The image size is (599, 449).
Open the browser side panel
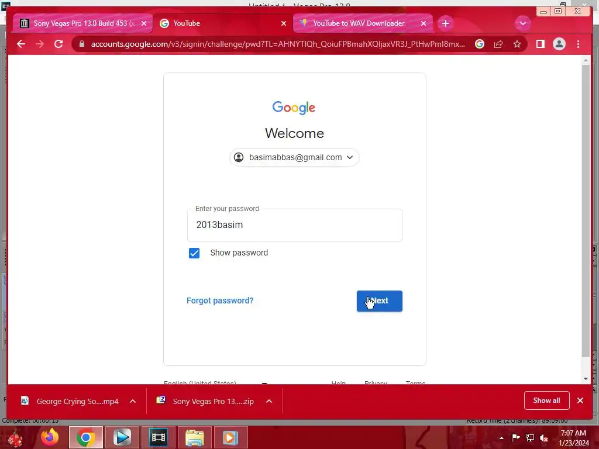[540, 44]
